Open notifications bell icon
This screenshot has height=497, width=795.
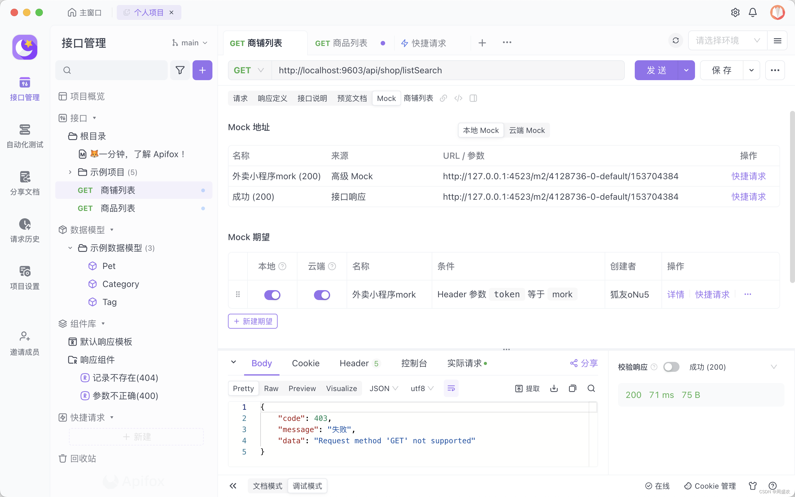point(753,12)
